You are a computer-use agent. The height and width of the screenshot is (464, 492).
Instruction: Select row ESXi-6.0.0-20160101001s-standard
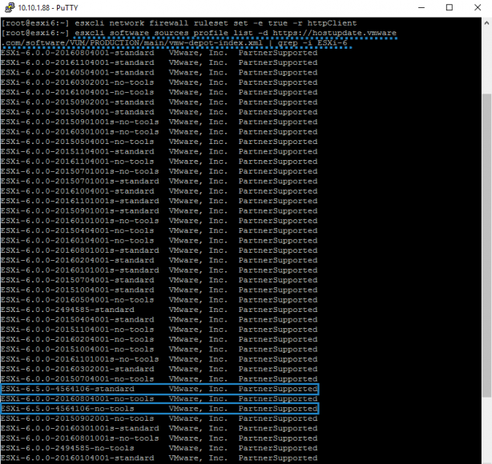tap(159, 270)
